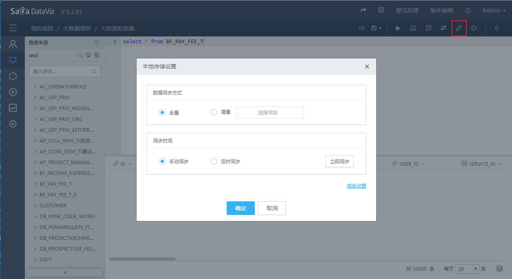Select the monitor dataset sidebar icon
512x279 pixels.
[x=13, y=60]
